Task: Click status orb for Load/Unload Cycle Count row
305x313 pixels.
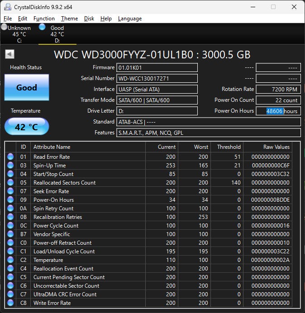Action: [x=10, y=251]
